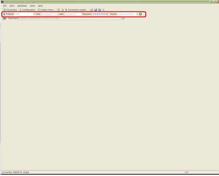Click the yellow open-folder database icon
Image resolution: width=219 pixels, height=176 pixels.
click(x=91, y=10)
